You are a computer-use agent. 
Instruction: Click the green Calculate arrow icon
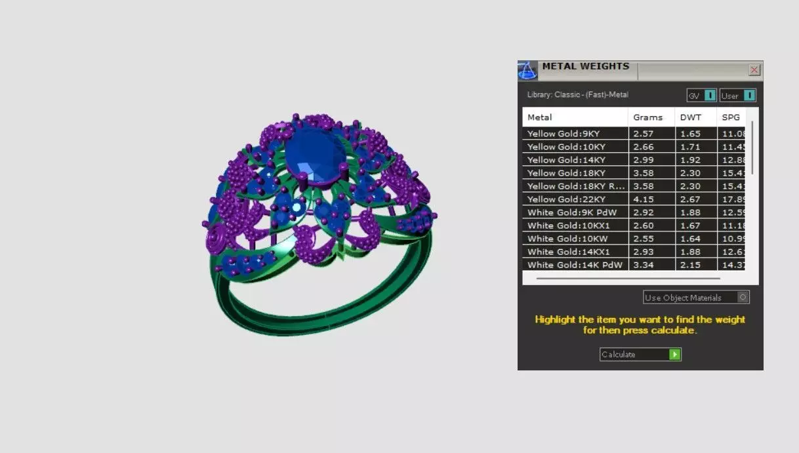pyautogui.click(x=675, y=355)
